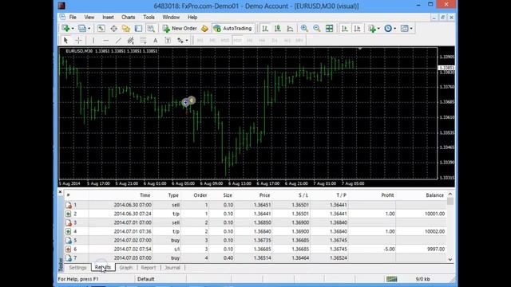Switch to the Report tab in Tester
511x287 pixels.
[149, 268]
